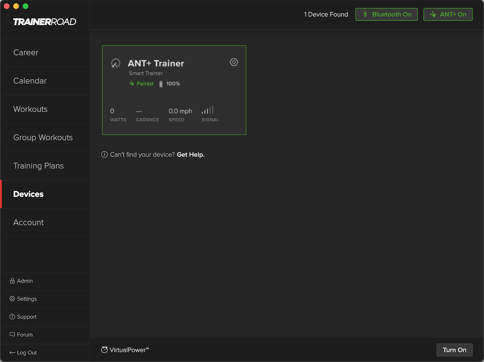Click the Get Help link
Viewport: 484px width, 362px height.
point(190,154)
